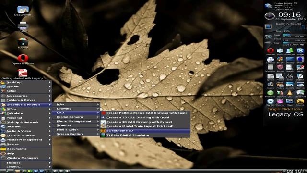307x173 pixels.
Task: Expand the Desktop submenu arrow
Action: click(50, 82)
